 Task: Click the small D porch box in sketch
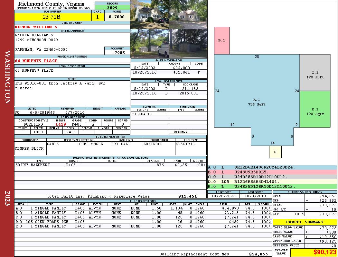(275, 152)
